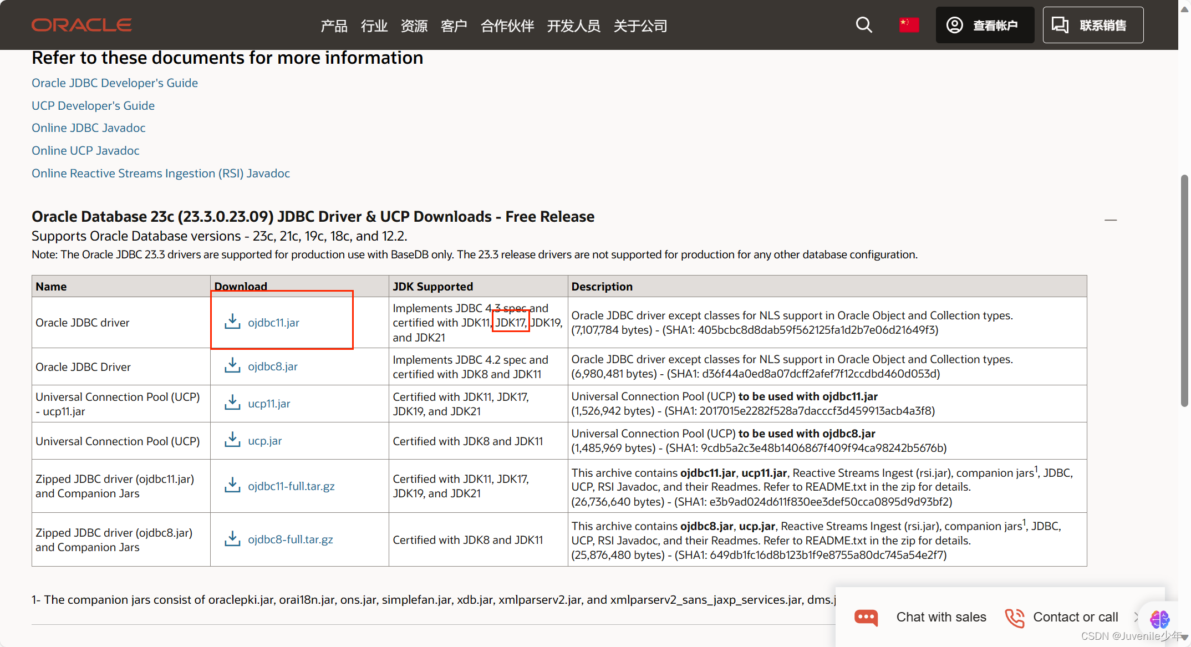Click Chat with sales
The width and height of the screenshot is (1191, 647).
[x=941, y=617]
